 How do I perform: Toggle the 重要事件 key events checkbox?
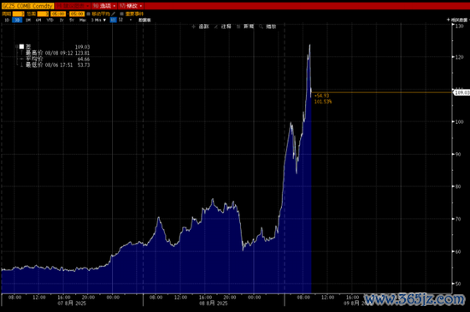click(121, 14)
